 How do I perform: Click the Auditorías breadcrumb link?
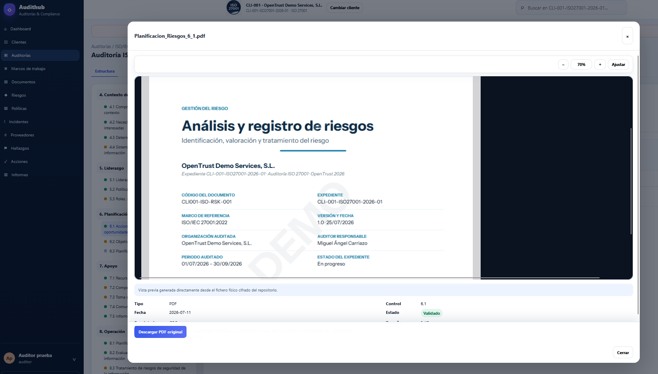pyautogui.click(x=101, y=47)
